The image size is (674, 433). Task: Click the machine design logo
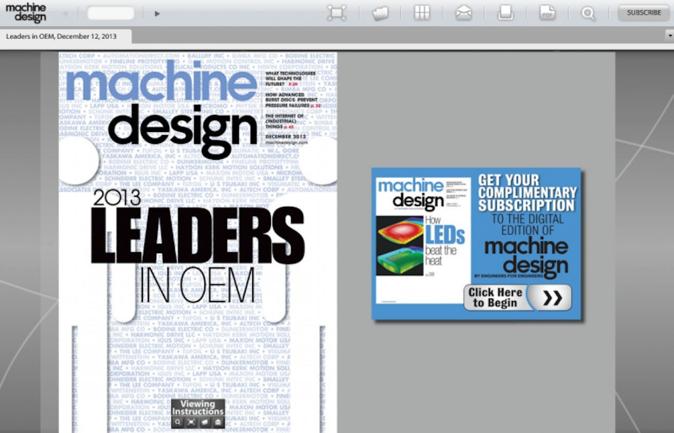tap(25, 11)
